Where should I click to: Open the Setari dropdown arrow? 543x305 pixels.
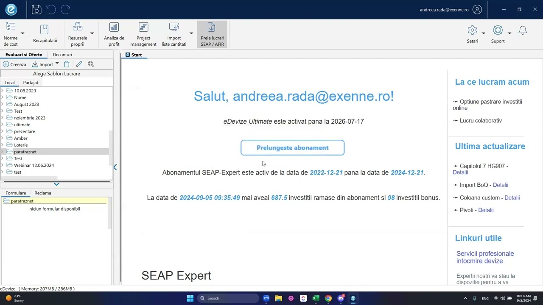483,33
